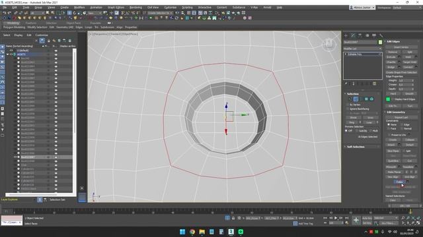Switch to Vertex sub-object level
This screenshot has height=237, width=423.
pyautogui.click(x=350, y=99)
